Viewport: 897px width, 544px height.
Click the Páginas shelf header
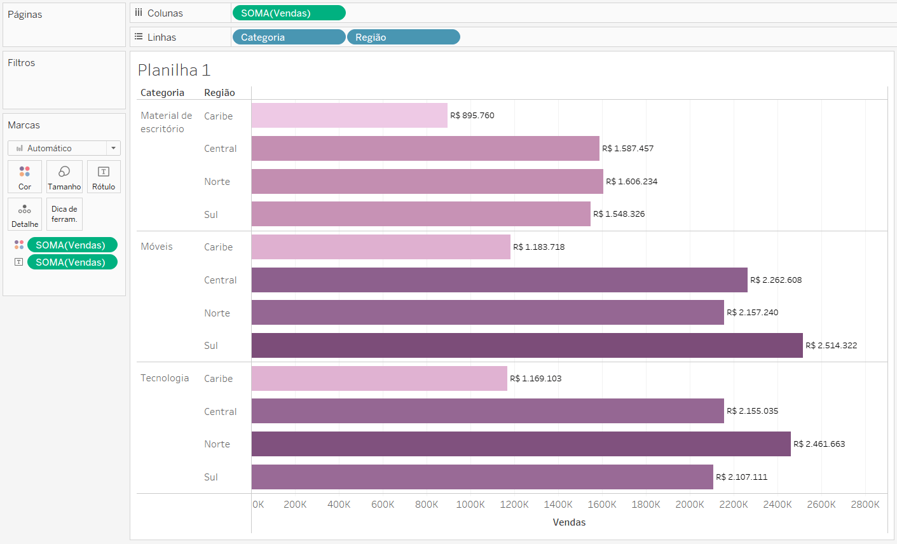click(x=25, y=15)
